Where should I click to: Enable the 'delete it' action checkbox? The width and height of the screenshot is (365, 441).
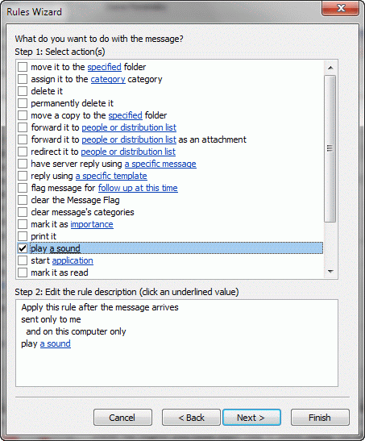click(23, 91)
